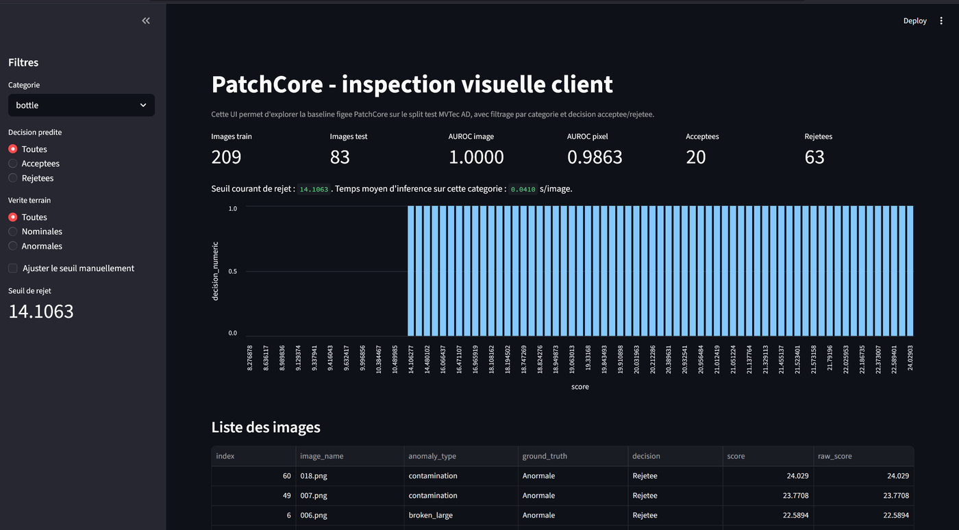Image resolution: width=959 pixels, height=530 pixels.
Task: Select the Nominales radio option
Action: [36, 231]
